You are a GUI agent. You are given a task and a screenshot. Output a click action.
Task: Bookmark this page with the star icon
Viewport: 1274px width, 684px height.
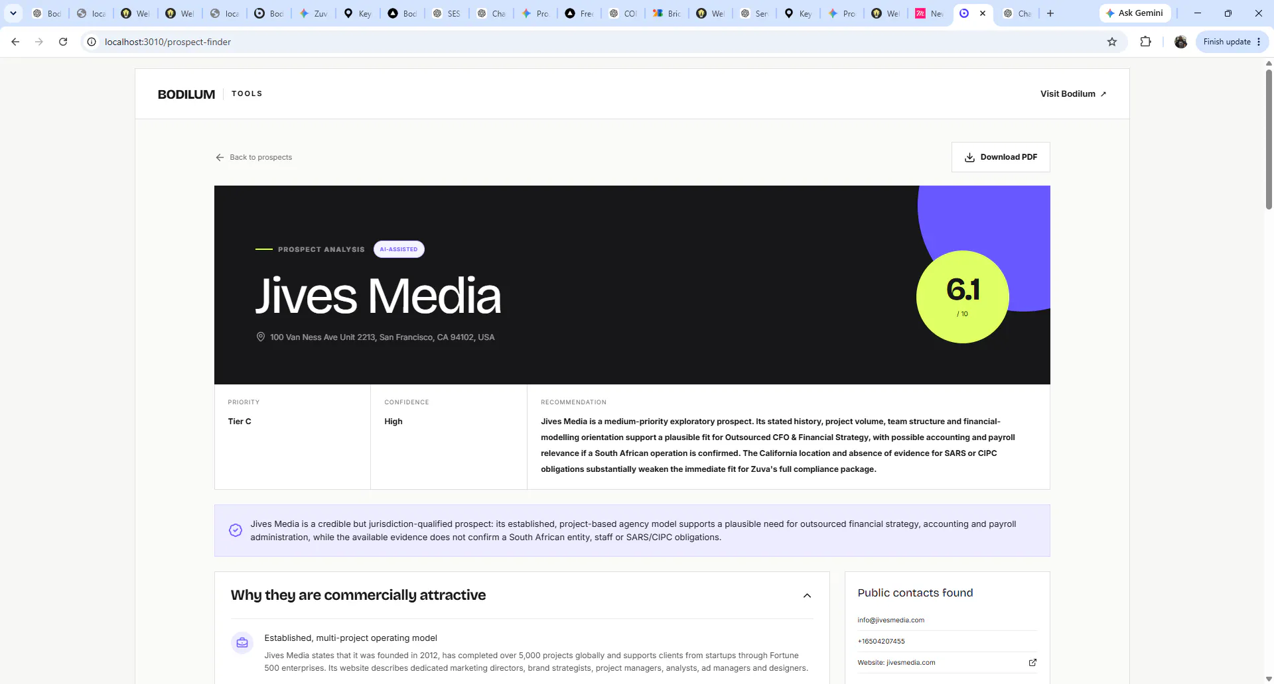pyautogui.click(x=1112, y=42)
